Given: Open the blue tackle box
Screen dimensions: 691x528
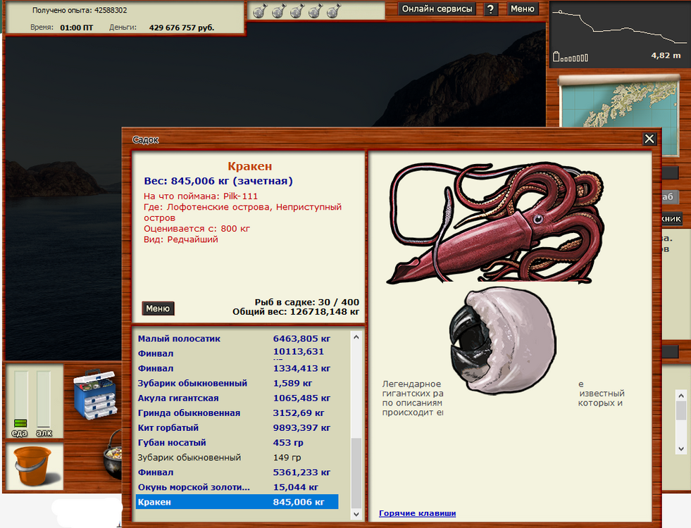Looking at the screenshot, I should pyautogui.click(x=95, y=396).
